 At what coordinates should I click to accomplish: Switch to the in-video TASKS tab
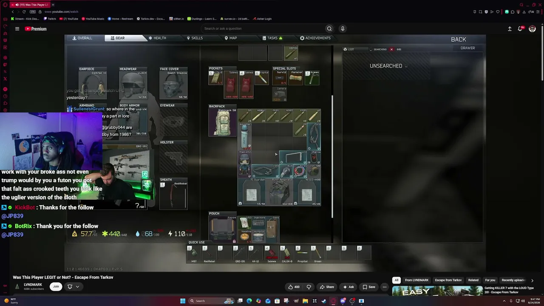pos(272,38)
